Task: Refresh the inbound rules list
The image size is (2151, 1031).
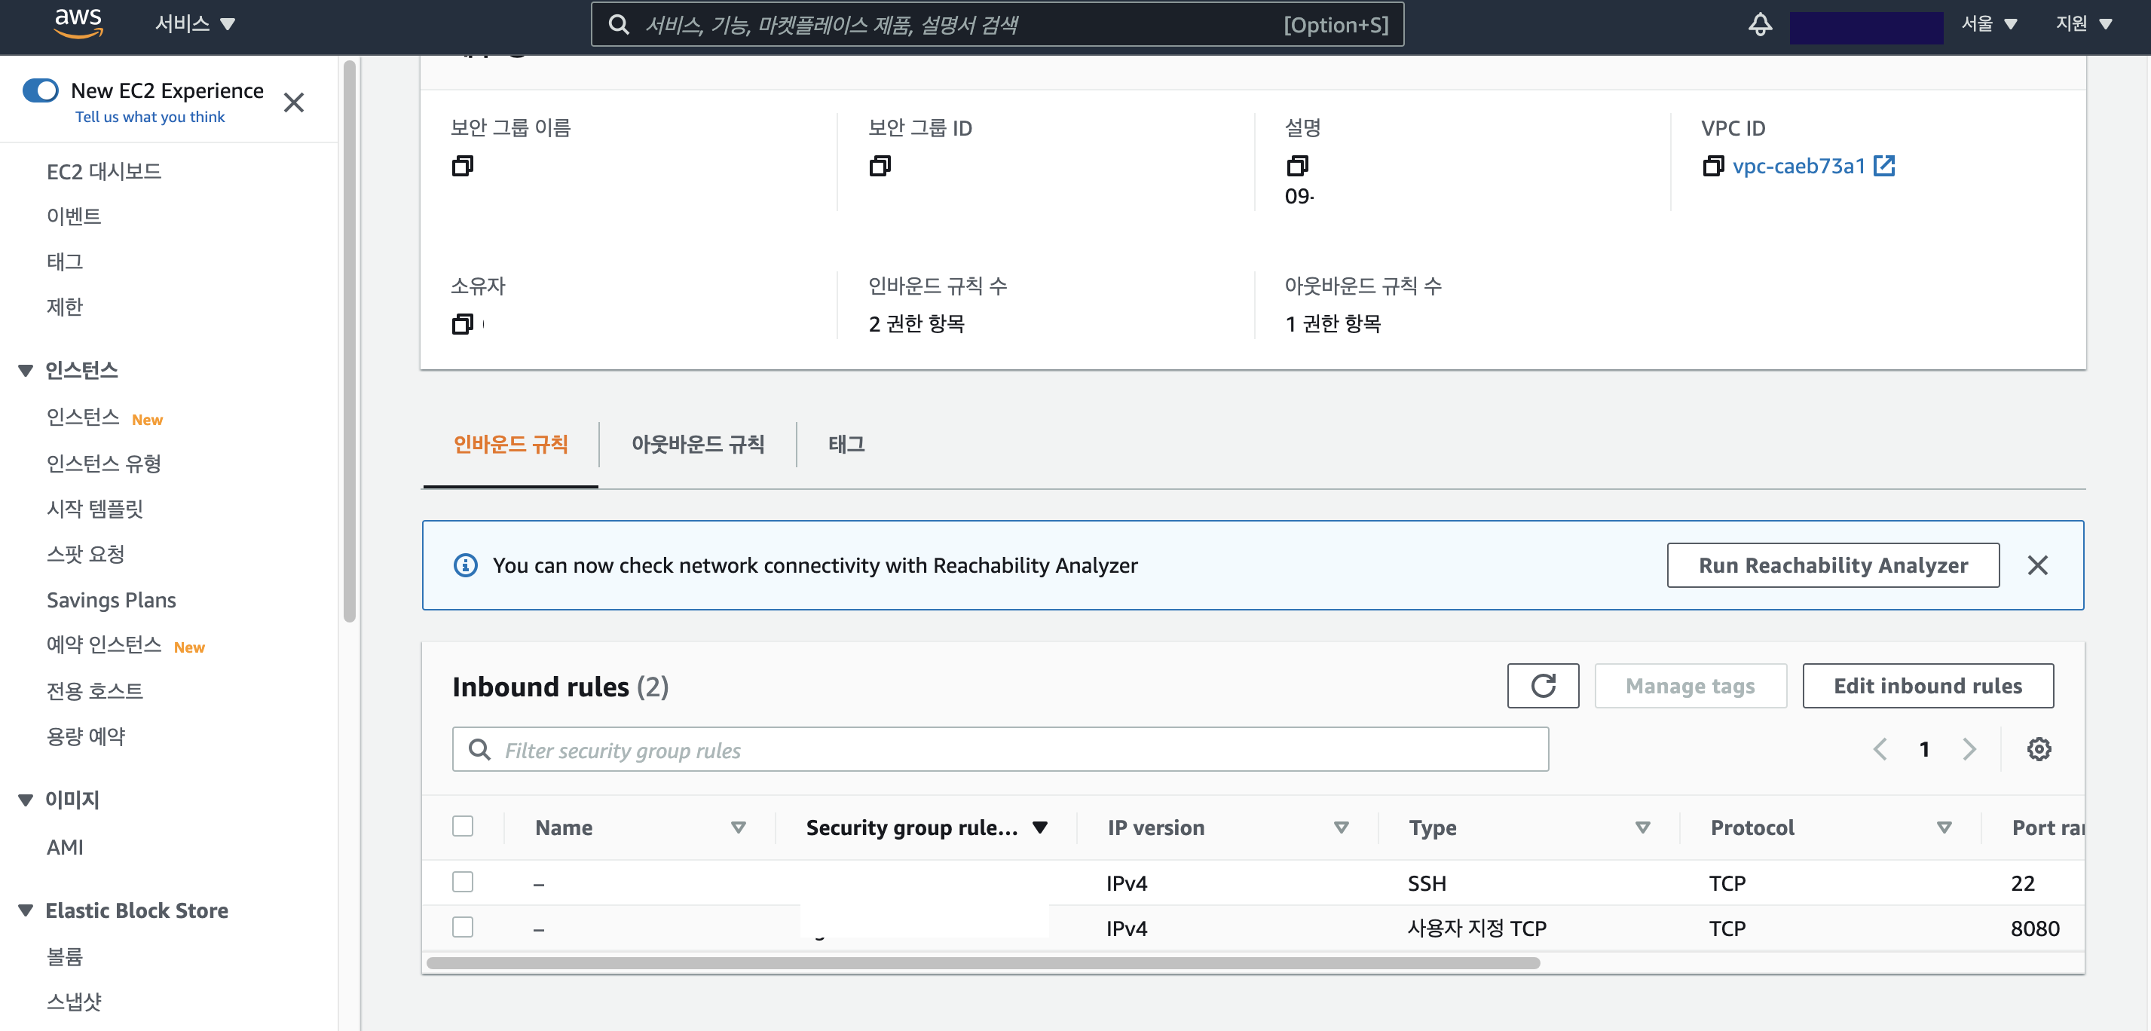Action: [1542, 687]
